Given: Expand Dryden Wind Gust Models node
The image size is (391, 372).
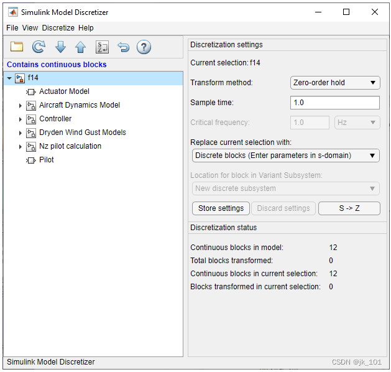Looking at the screenshot, I should tap(21, 133).
